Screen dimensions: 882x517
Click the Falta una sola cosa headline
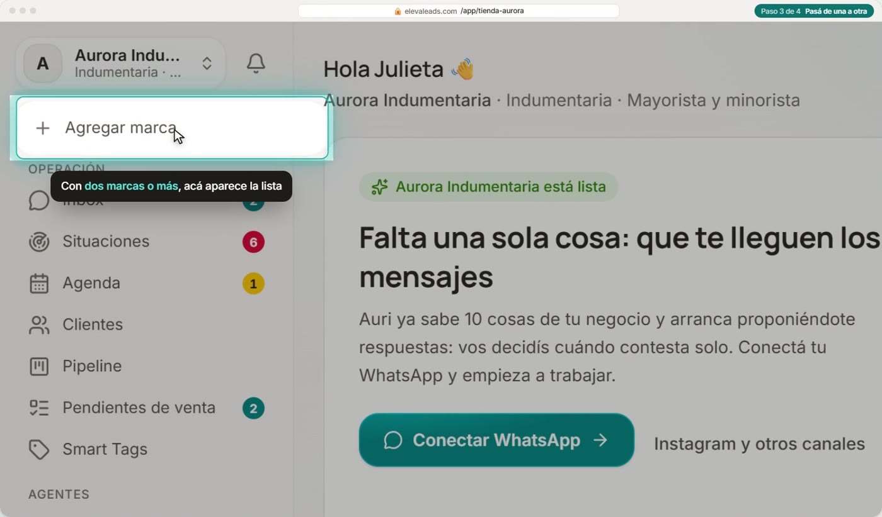click(x=619, y=258)
